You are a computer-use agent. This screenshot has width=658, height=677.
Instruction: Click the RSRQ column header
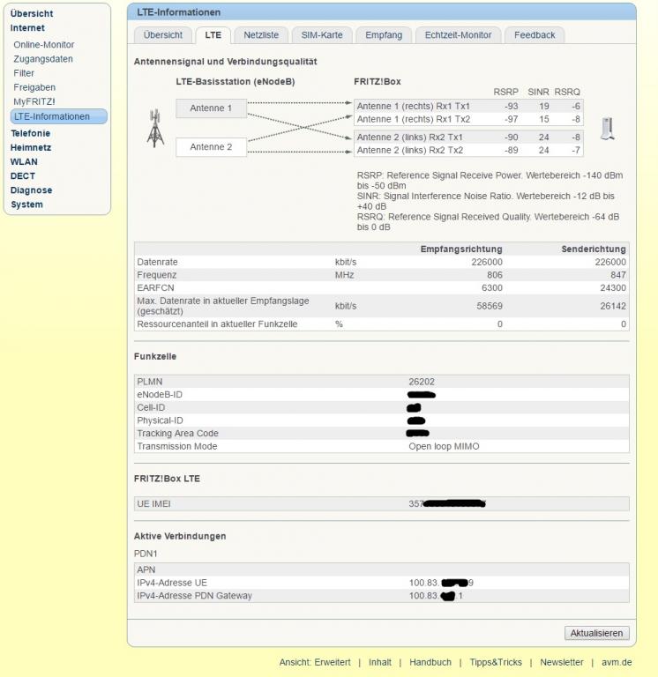coord(567,92)
